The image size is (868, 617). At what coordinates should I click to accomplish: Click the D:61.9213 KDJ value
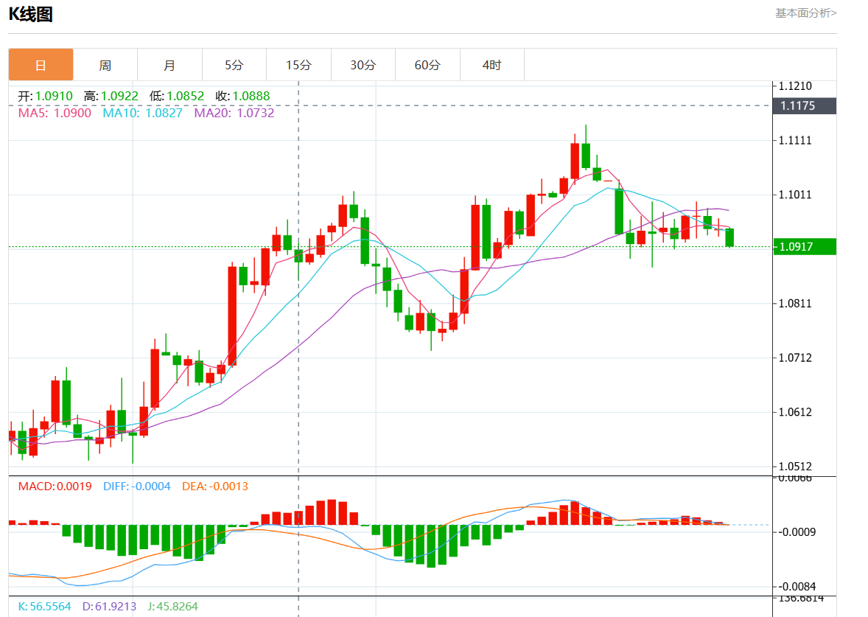coord(109,607)
